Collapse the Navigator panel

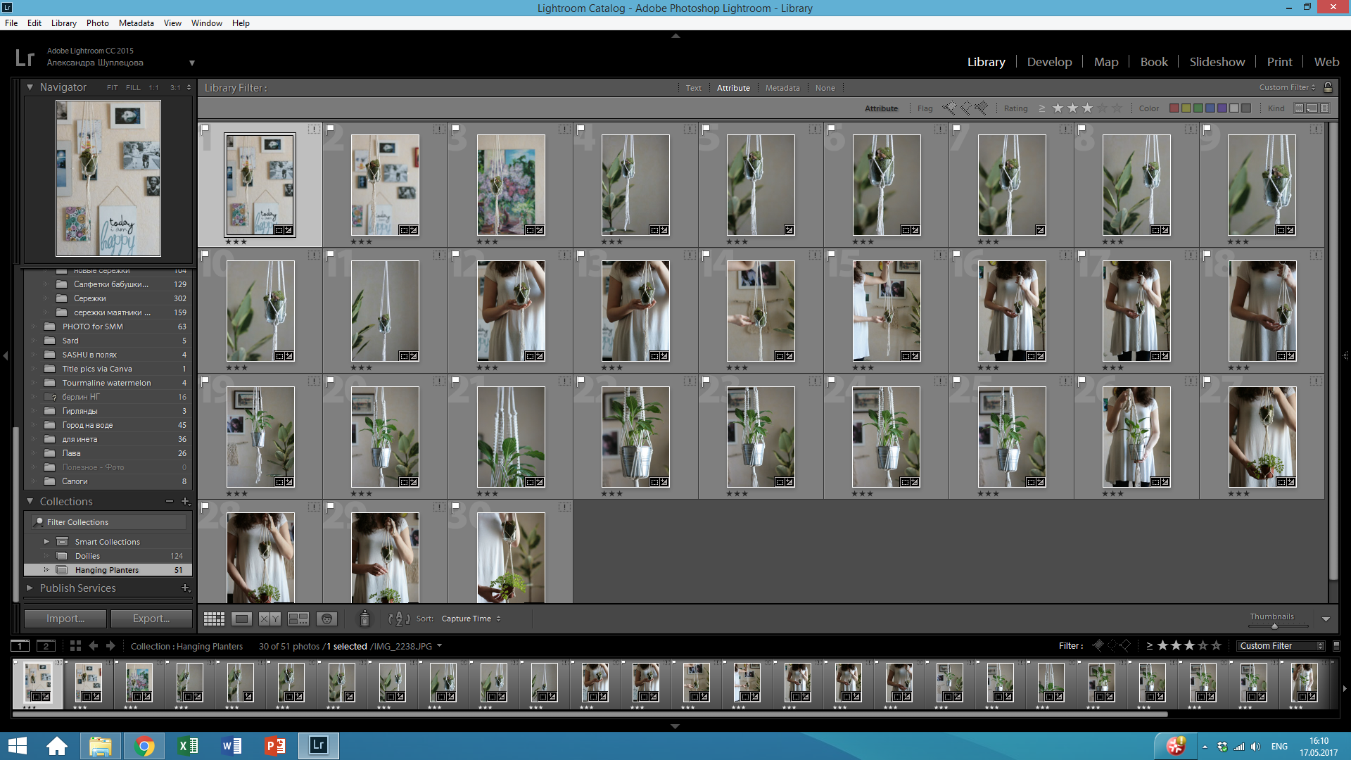[x=30, y=87]
